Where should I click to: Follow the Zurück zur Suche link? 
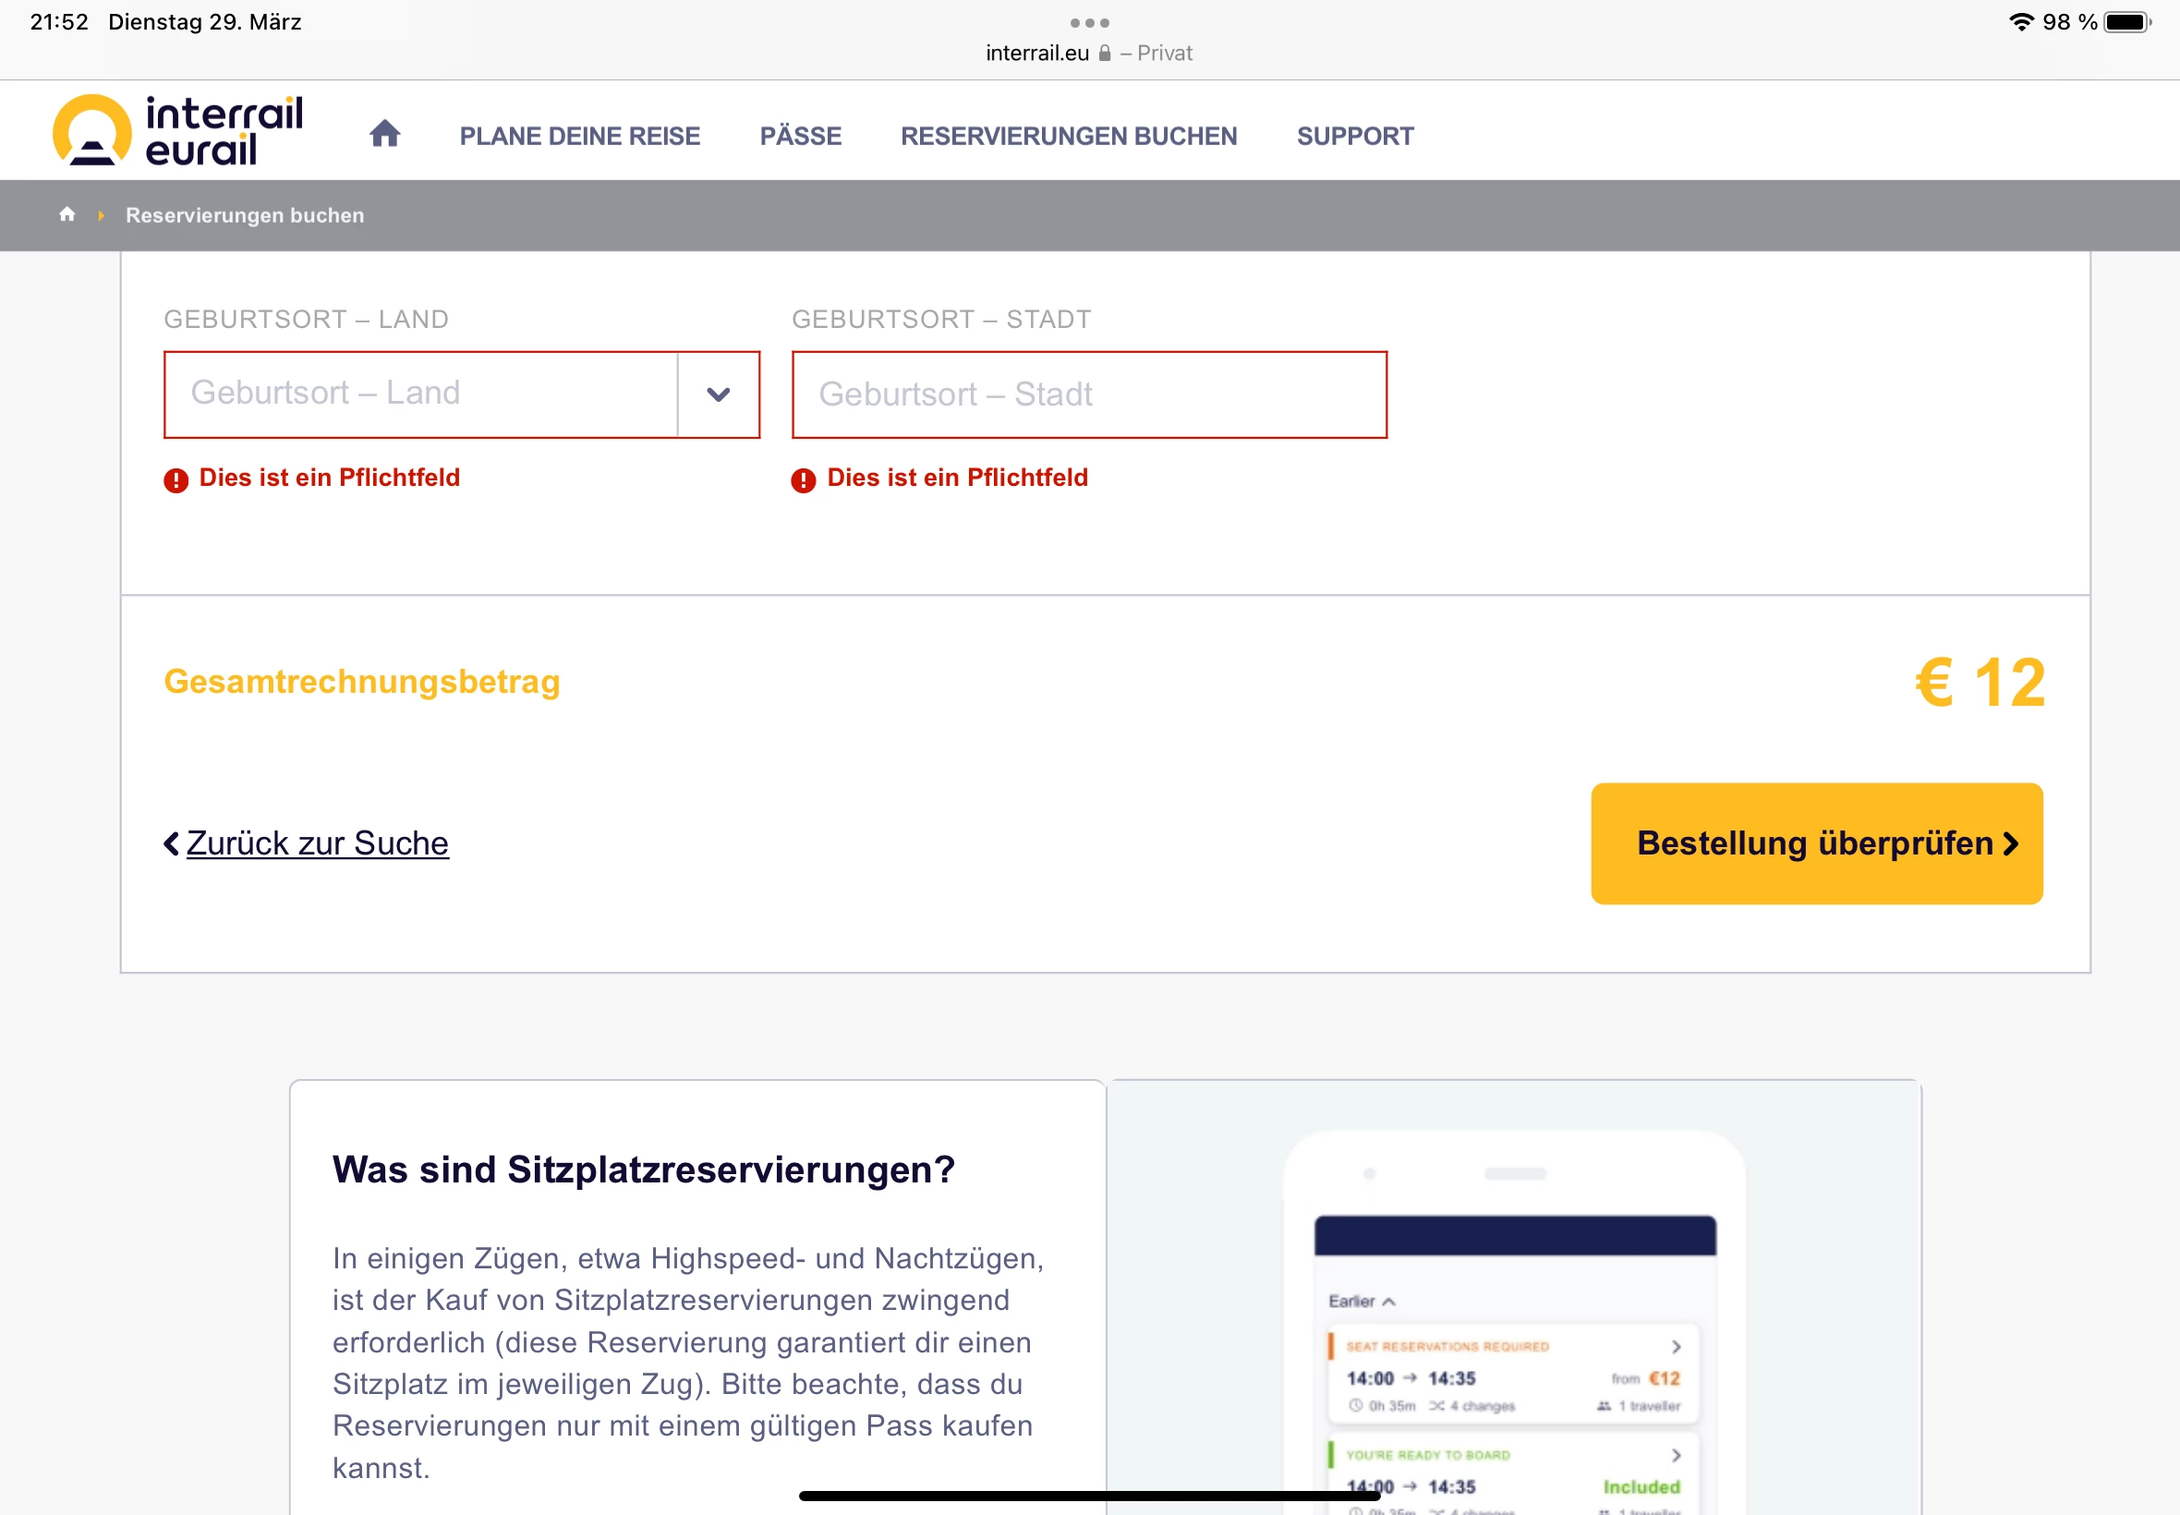tap(316, 842)
